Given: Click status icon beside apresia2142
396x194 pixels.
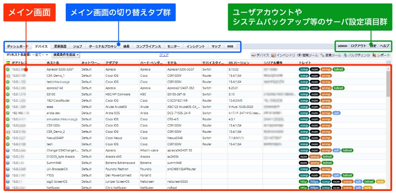Looking at the screenshot, I should pos(8,88).
